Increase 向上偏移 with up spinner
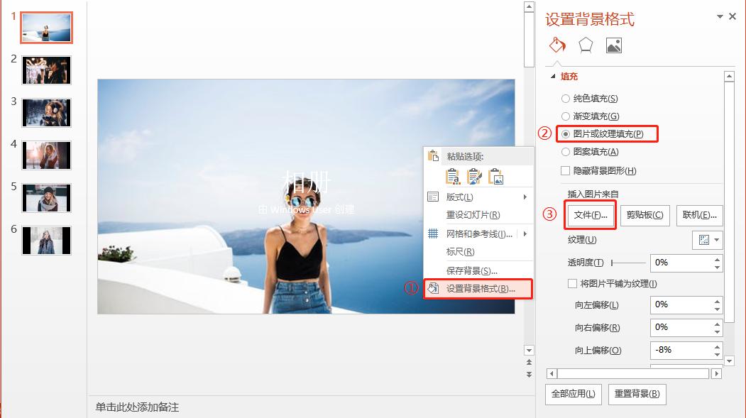 click(x=717, y=346)
